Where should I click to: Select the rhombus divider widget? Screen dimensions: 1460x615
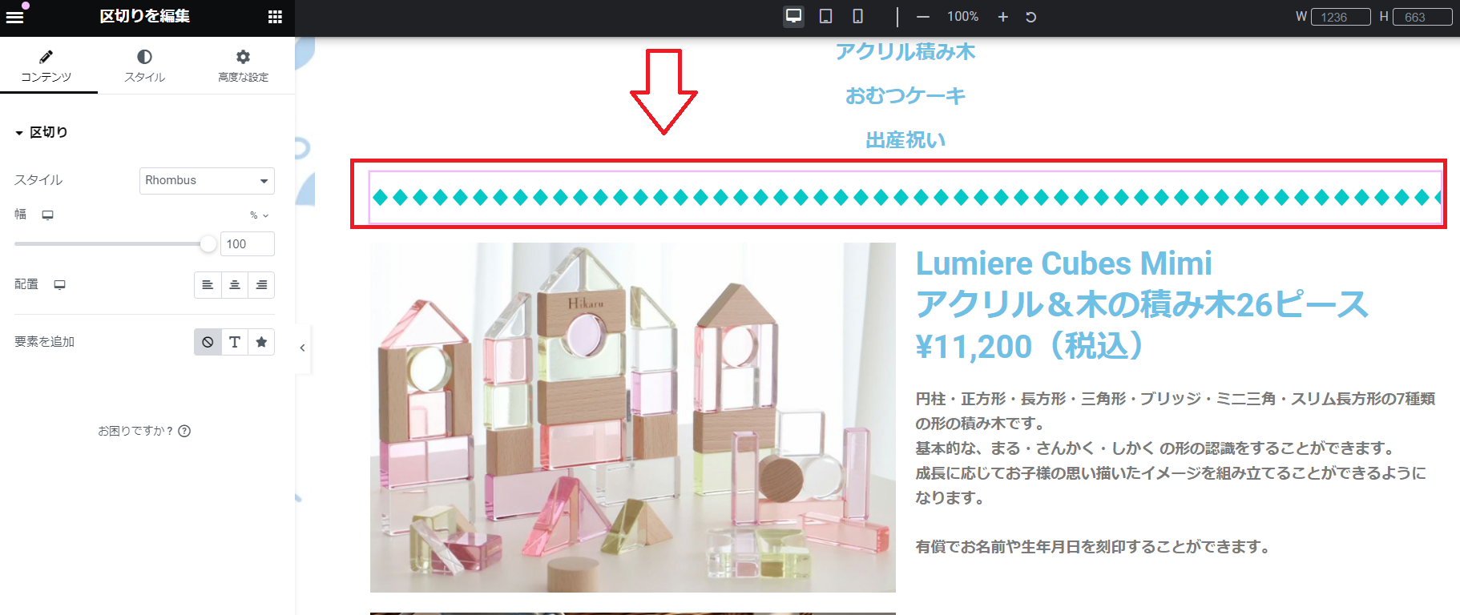905,197
